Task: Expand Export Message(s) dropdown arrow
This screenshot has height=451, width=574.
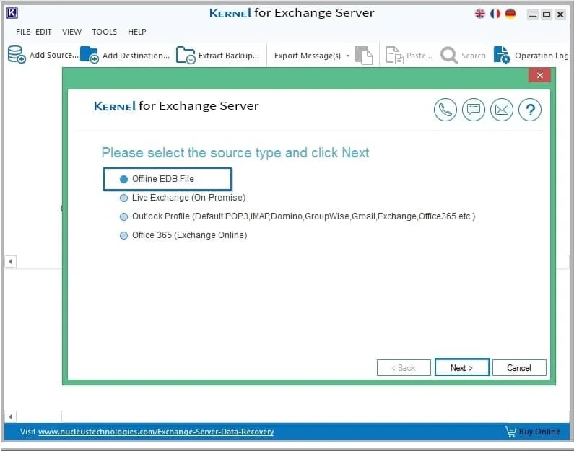Action: point(348,56)
